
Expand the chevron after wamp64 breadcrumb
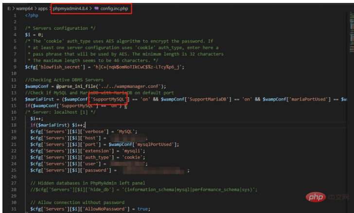coord(35,9)
